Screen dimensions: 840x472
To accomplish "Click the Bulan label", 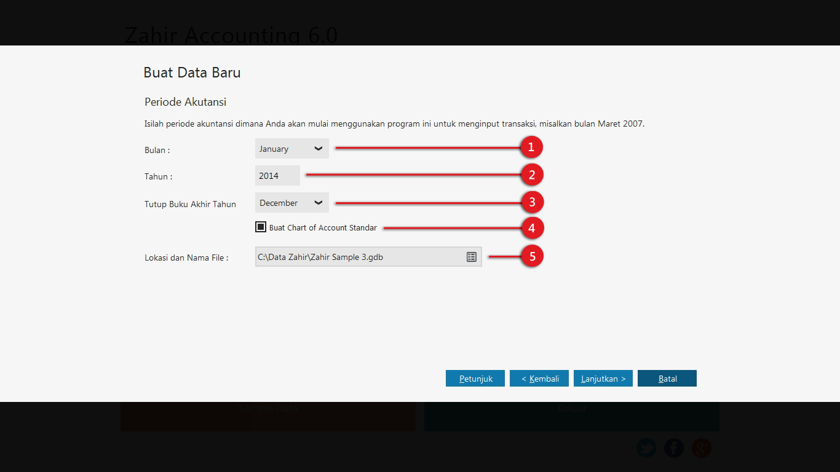I will (157, 150).
